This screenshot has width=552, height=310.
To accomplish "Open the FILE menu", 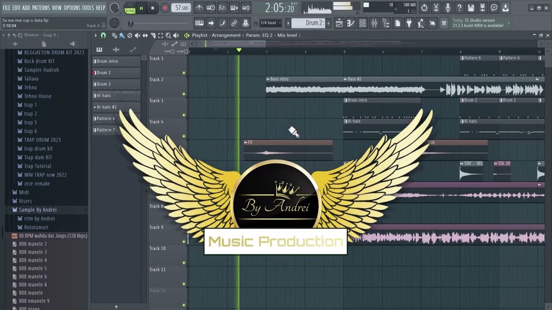I will pos(6,8).
